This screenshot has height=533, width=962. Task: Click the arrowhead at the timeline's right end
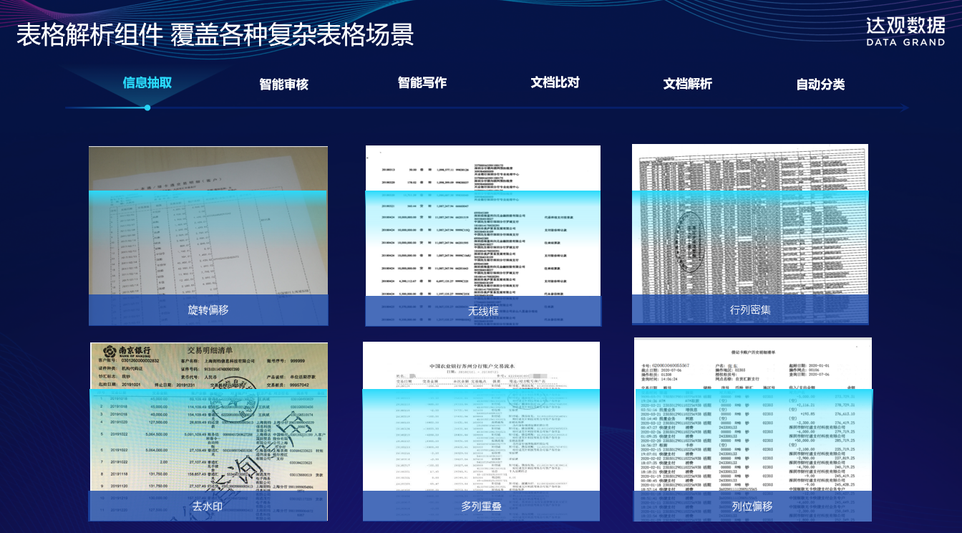(x=905, y=108)
